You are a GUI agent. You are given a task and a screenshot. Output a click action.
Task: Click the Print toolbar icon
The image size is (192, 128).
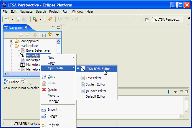coord(25,19)
